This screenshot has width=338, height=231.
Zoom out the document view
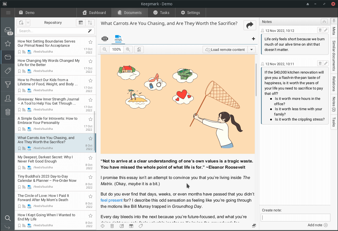[x=105, y=49]
